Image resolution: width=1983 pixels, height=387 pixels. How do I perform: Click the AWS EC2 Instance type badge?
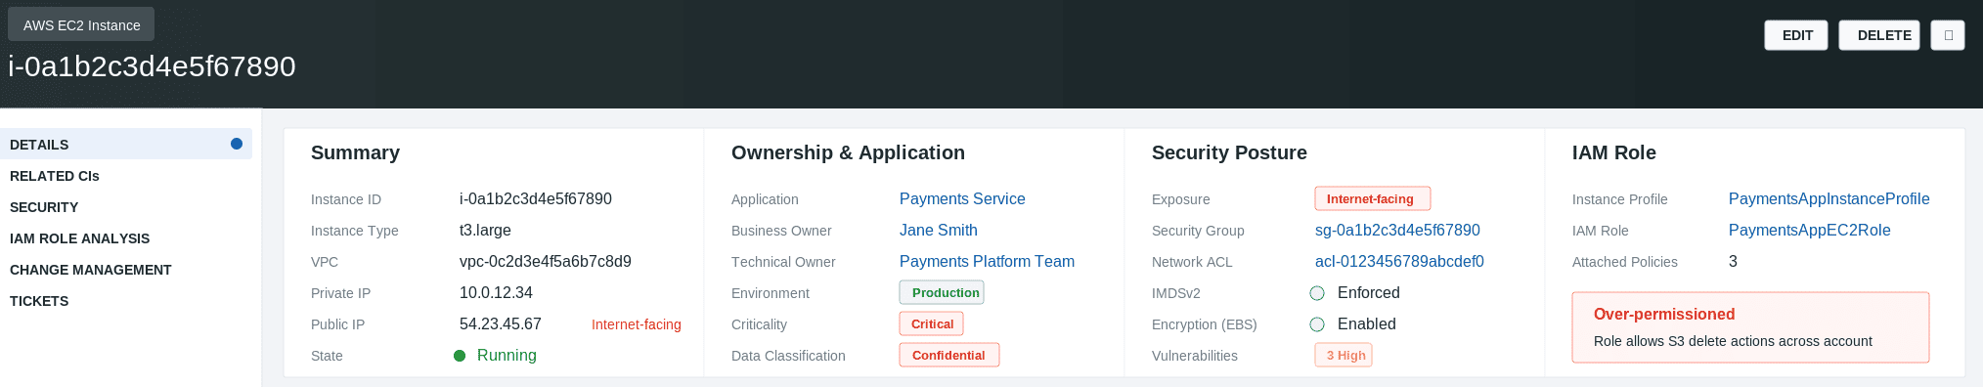click(x=81, y=24)
